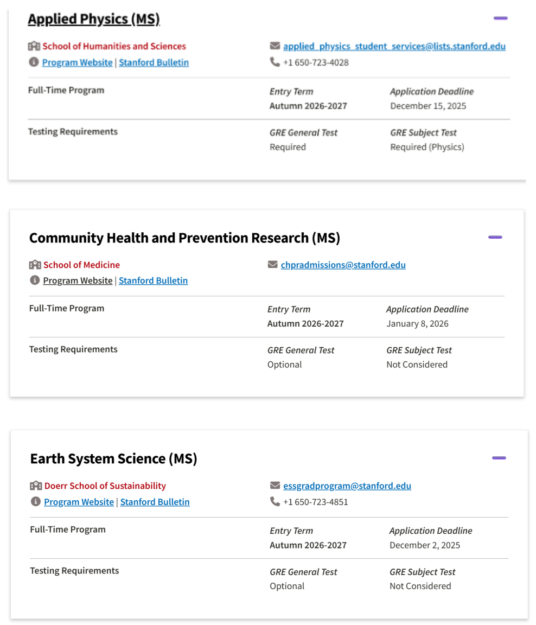Email essgradprogram@stanford.edu

[347, 486]
